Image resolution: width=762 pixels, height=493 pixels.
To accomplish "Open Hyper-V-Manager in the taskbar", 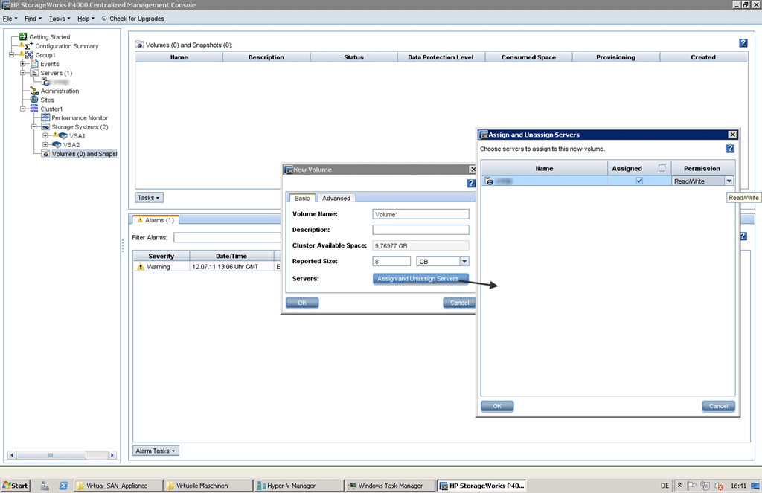I will pos(299,486).
